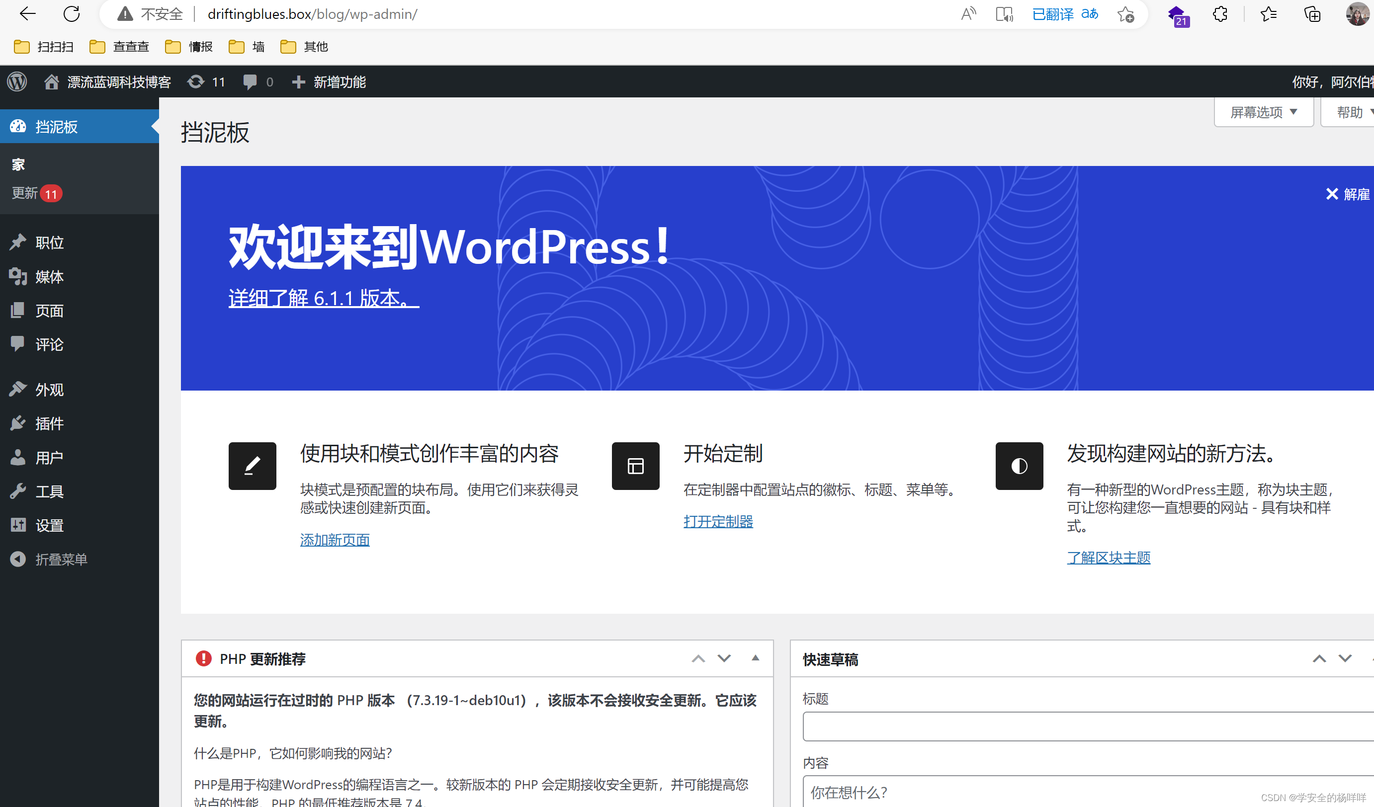Click the half-circle styles icon
1374x807 pixels.
pos(1020,466)
